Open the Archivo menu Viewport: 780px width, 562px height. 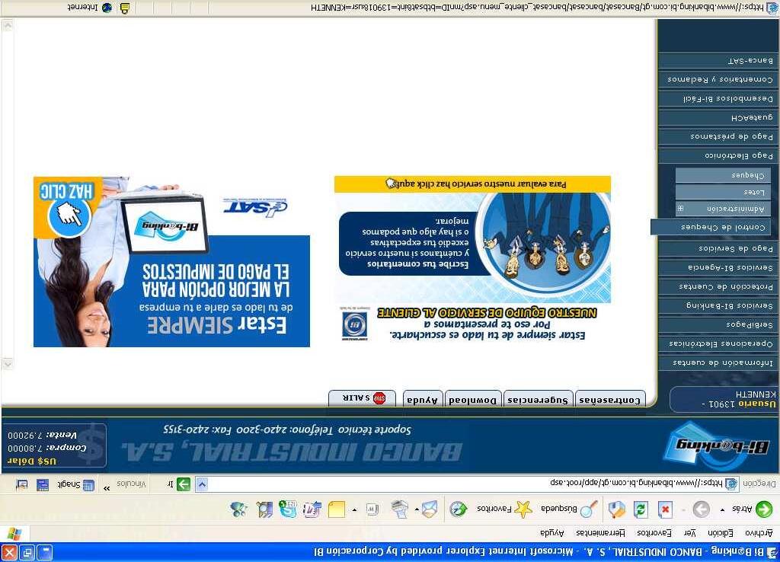tap(759, 532)
